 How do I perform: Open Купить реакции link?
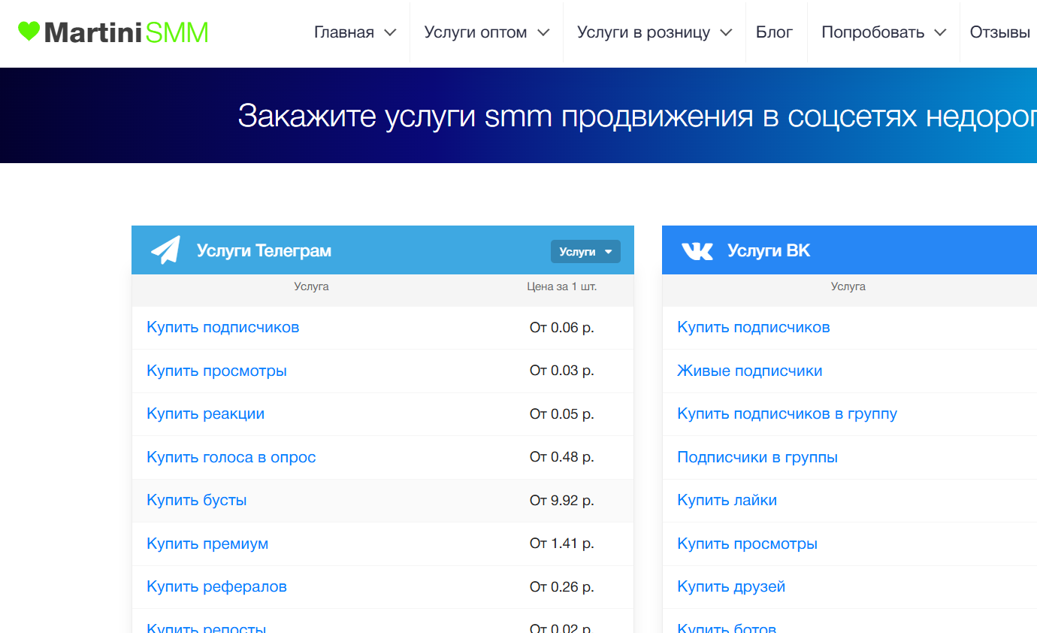[205, 413]
